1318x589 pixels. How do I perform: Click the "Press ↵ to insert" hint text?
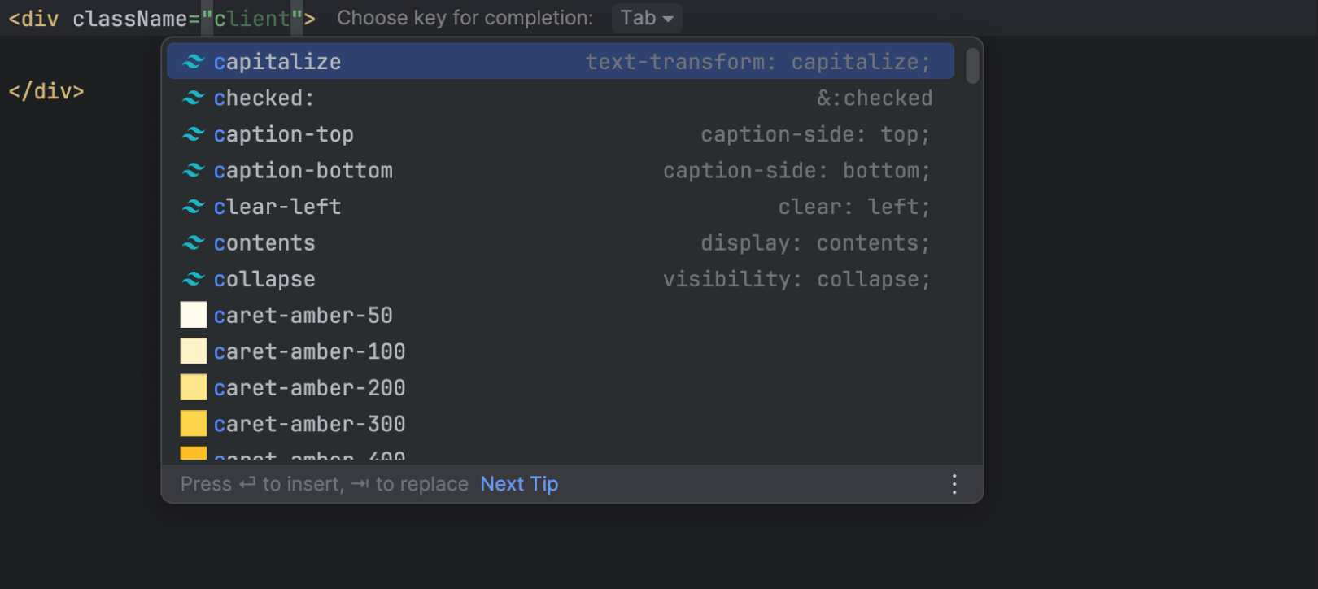pyautogui.click(x=262, y=484)
